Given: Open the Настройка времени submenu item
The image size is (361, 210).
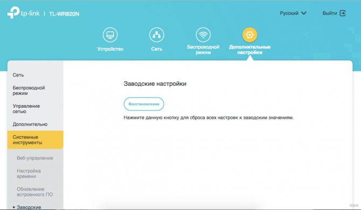Looking at the screenshot, I should click(29, 173).
